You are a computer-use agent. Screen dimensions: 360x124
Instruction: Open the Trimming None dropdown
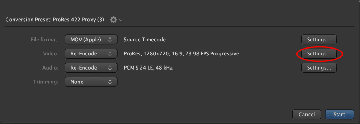[91, 82]
